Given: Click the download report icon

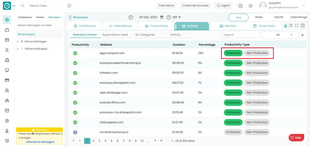Looking at the screenshot, I should pos(285,26).
